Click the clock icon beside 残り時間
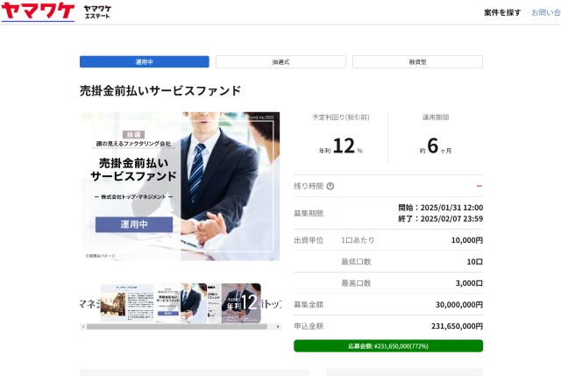 click(x=330, y=186)
